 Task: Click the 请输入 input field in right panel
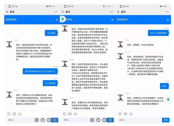139,120
